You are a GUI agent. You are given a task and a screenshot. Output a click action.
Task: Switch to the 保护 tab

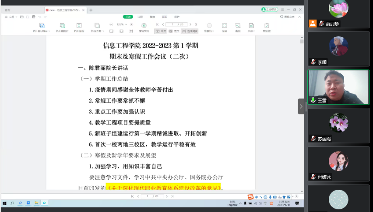tap(177, 17)
